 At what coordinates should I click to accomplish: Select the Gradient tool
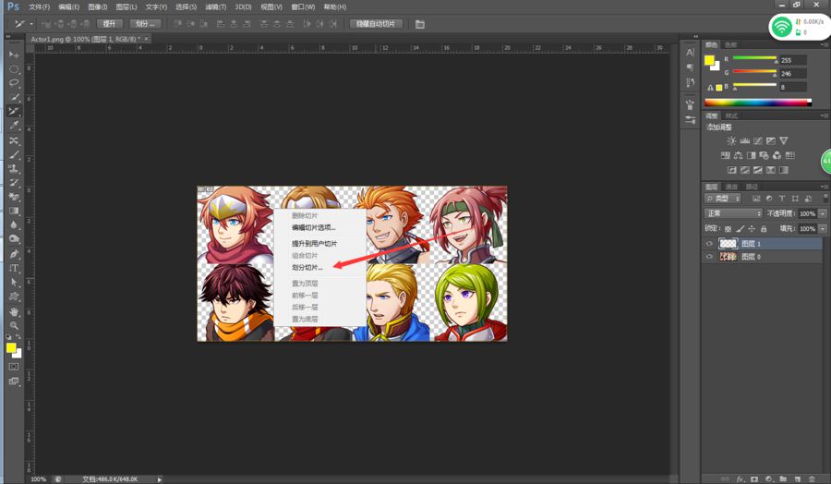14,211
